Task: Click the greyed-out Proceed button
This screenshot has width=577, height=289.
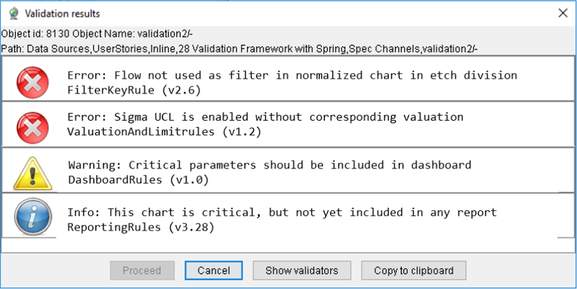Action: click(x=142, y=270)
